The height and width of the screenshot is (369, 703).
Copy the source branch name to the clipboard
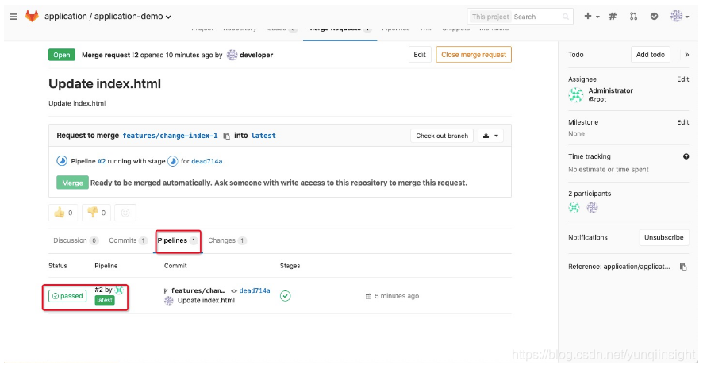(x=226, y=136)
